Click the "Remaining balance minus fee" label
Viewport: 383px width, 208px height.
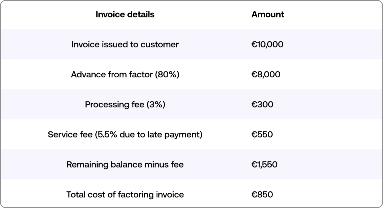(125, 165)
